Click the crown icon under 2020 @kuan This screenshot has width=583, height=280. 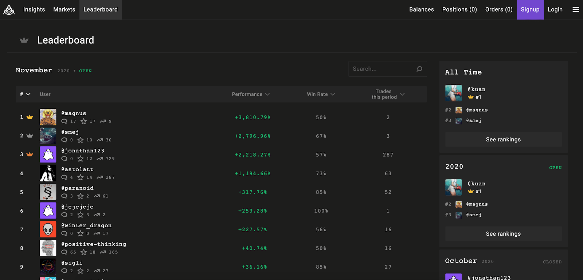471,191
